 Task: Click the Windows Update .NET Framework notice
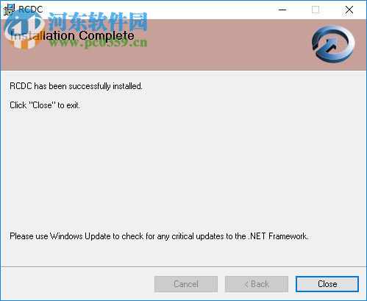click(x=159, y=236)
